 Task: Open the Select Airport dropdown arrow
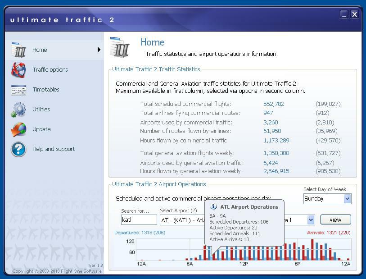311,220
